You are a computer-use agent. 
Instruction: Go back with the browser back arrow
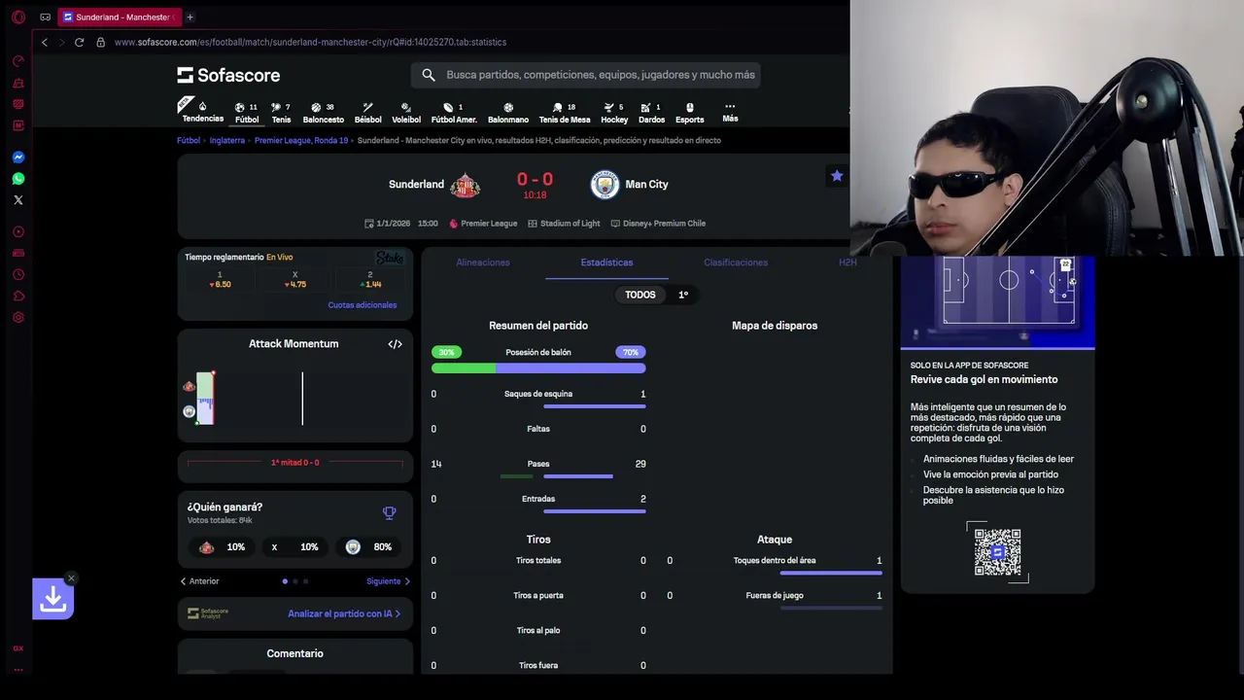tap(45, 42)
